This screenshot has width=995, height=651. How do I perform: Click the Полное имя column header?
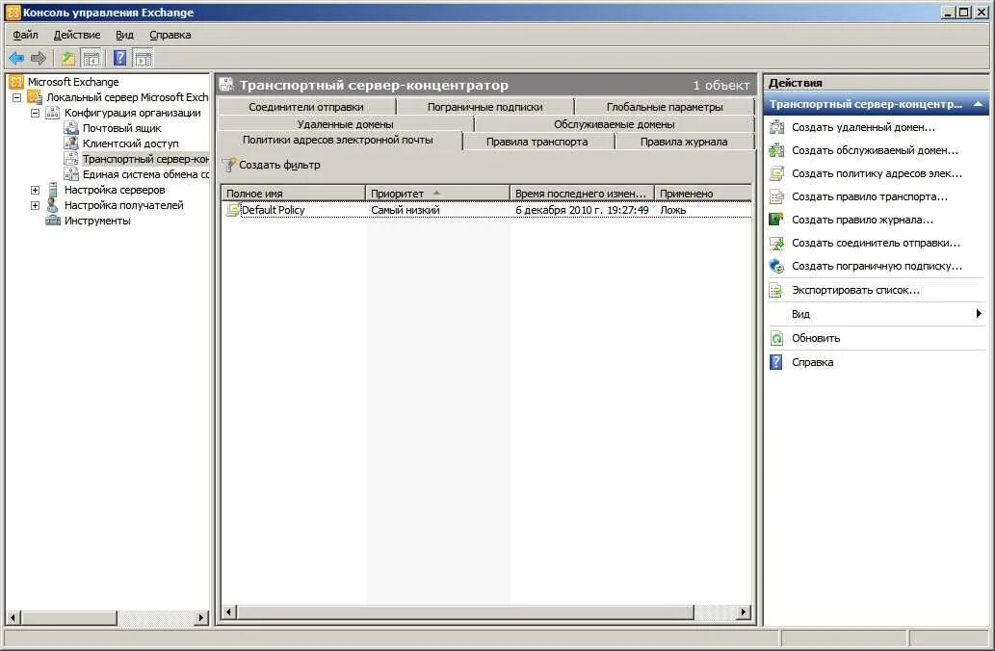[x=293, y=193]
